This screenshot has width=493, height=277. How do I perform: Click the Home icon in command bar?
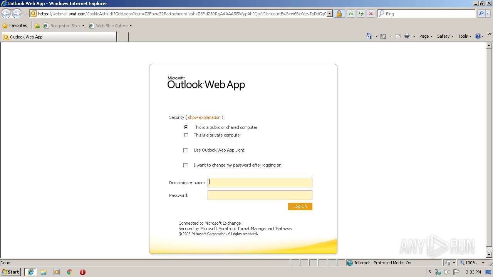point(369,36)
